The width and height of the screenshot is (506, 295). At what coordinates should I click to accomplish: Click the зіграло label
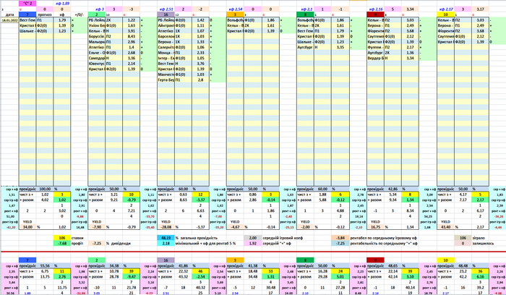click(479, 238)
